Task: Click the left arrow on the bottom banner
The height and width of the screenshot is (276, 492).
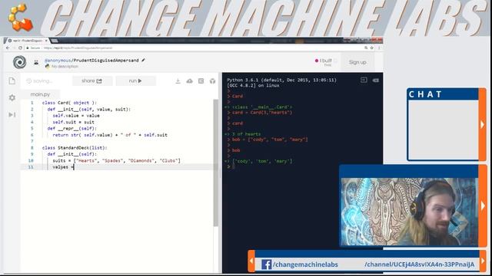Action: click(251, 261)
